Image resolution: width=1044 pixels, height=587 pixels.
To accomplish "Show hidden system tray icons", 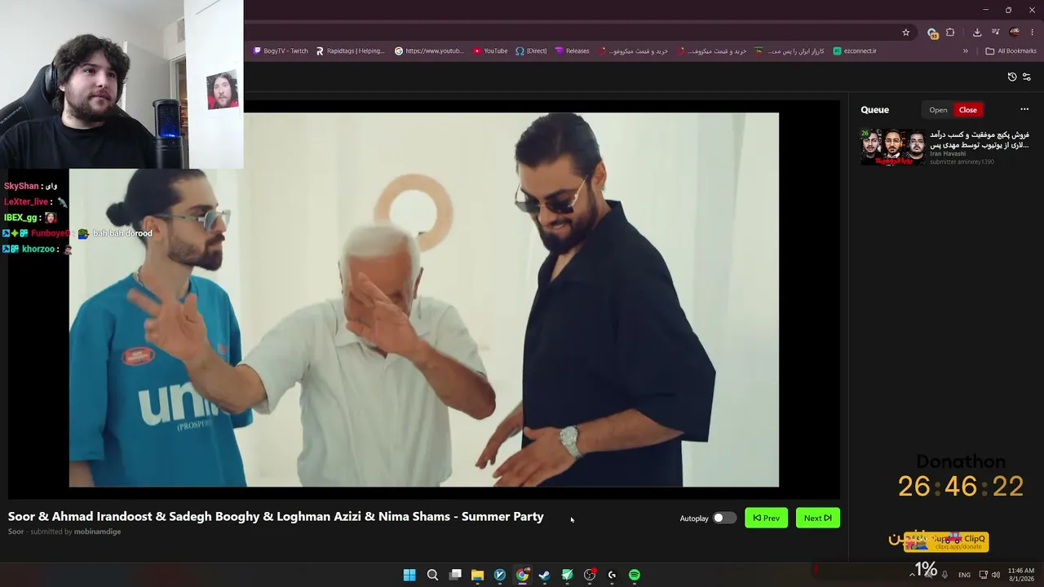I will click(x=912, y=575).
